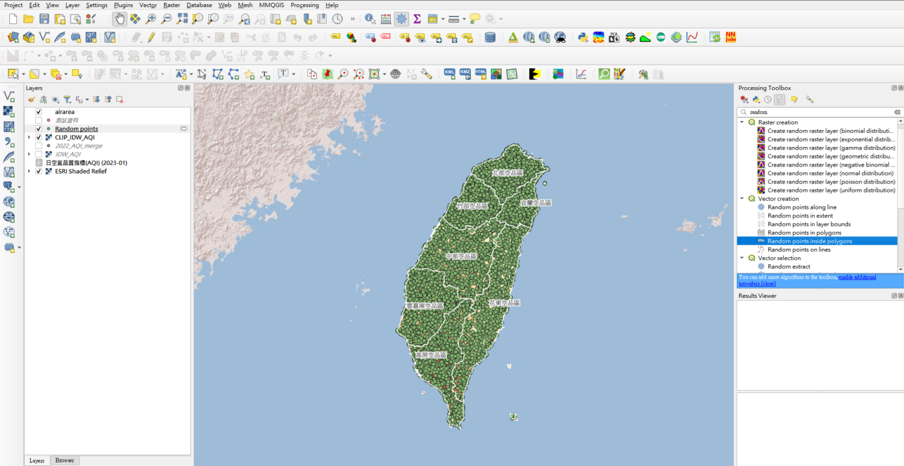Click the Manage Map Themes eye icon
The height and width of the screenshot is (466, 904).
55,99
